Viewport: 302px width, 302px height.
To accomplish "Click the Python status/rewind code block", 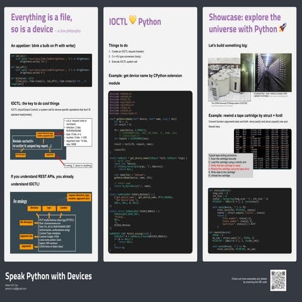I will [x=250, y=221].
